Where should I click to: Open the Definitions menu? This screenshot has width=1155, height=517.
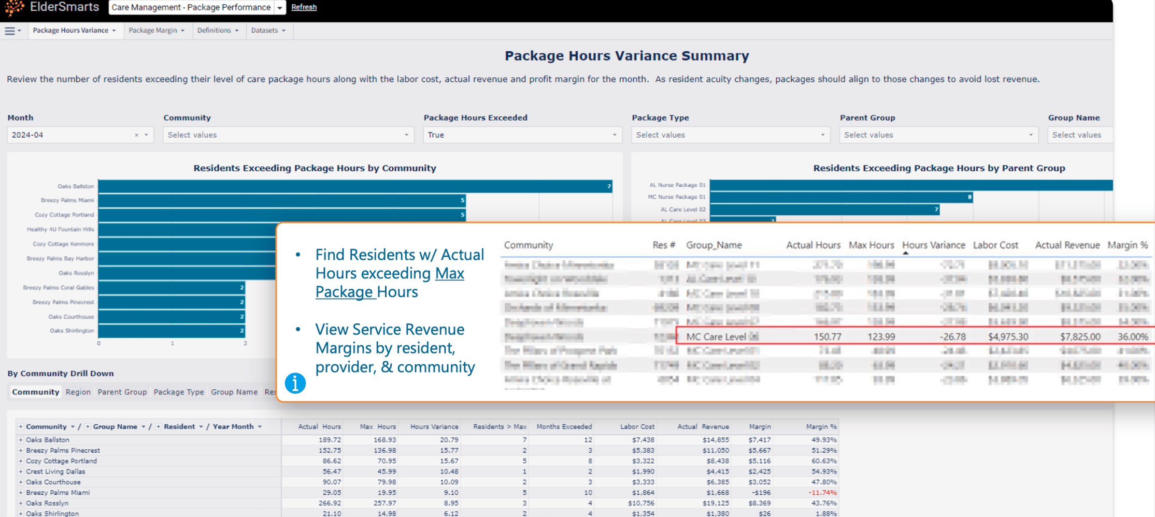[218, 31]
